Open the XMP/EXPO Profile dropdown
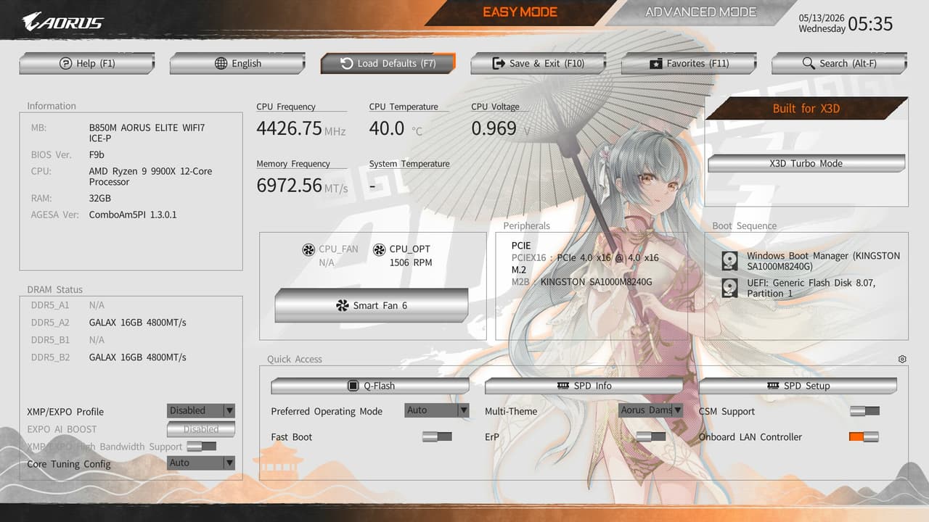The image size is (929, 522). (x=201, y=410)
